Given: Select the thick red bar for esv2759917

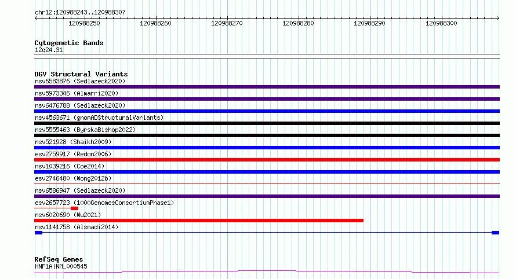Looking at the screenshot, I should click(x=267, y=160).
